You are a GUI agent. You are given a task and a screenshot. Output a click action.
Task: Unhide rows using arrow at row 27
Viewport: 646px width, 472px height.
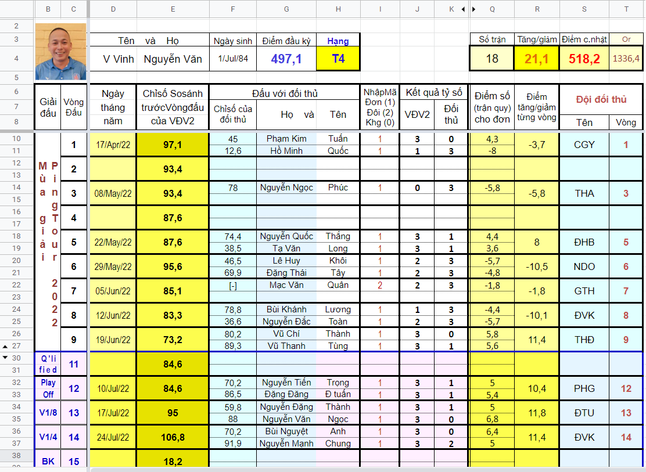tap(5, 347)
